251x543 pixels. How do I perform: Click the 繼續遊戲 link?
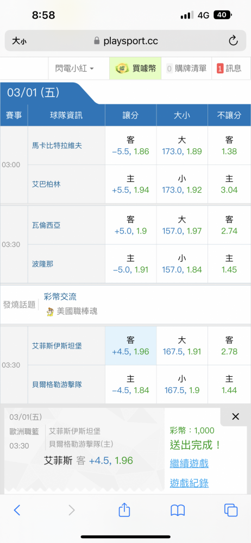[189, 463]
